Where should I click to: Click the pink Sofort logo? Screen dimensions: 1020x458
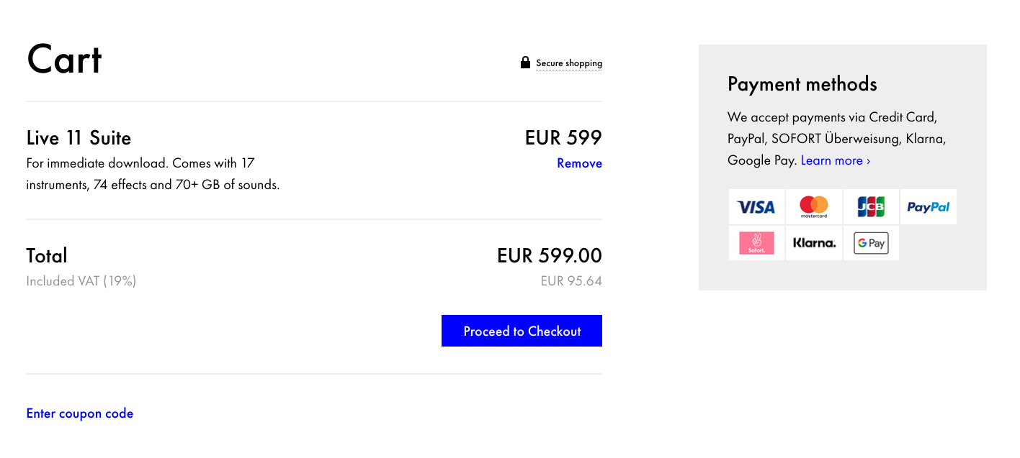coord(756,243)
